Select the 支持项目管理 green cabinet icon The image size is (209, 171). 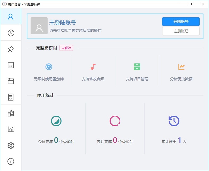(137, 67)
